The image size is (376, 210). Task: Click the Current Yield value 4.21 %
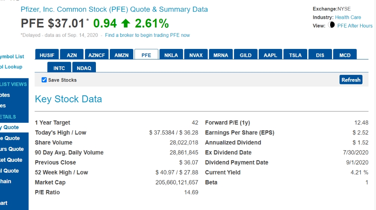coord(359,172)
